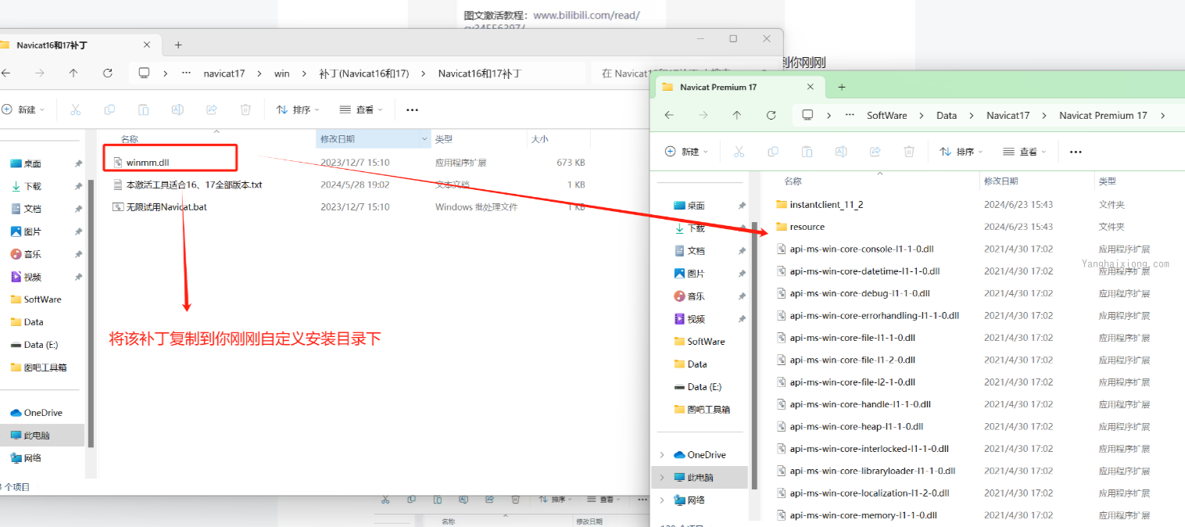Click Copy icon in Navicat16和17补丁 window toolbar
The width and height of the screenshot is (1185, 527).
tap(109, 109)
